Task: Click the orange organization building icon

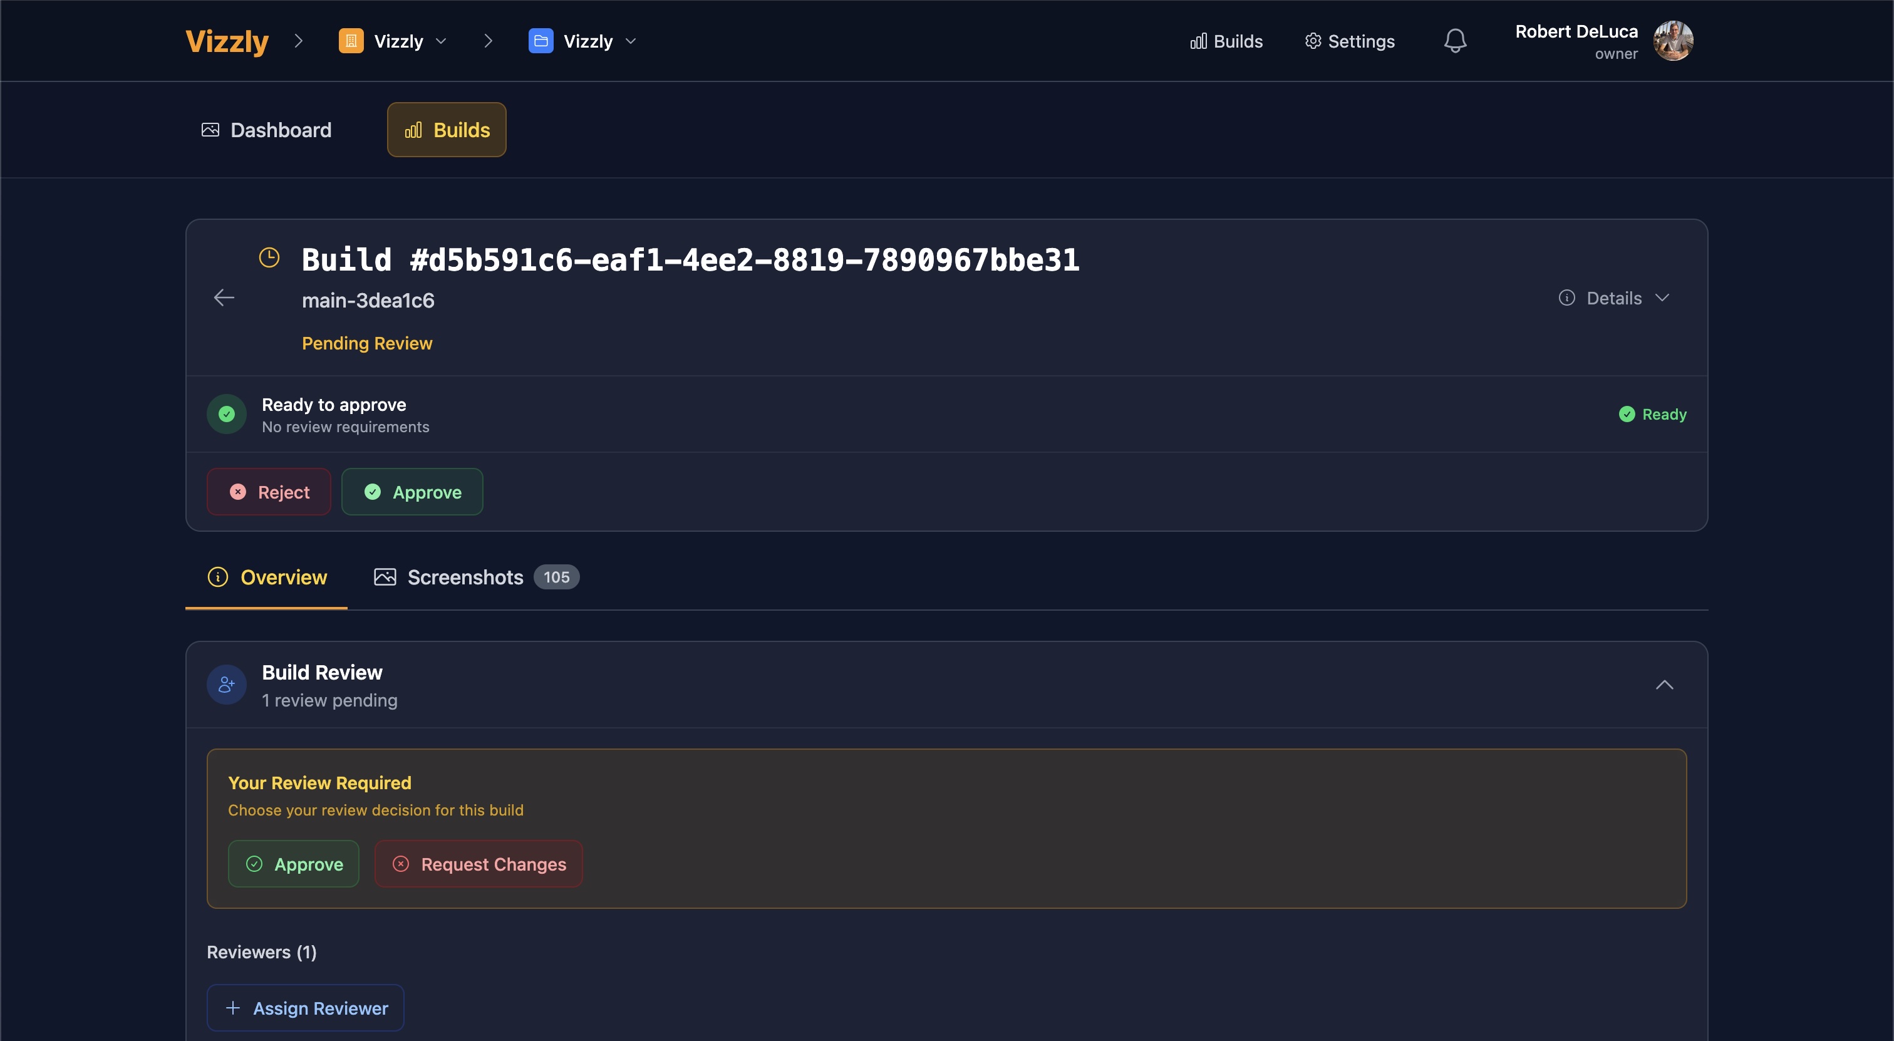Action: [x=351, y=41]
